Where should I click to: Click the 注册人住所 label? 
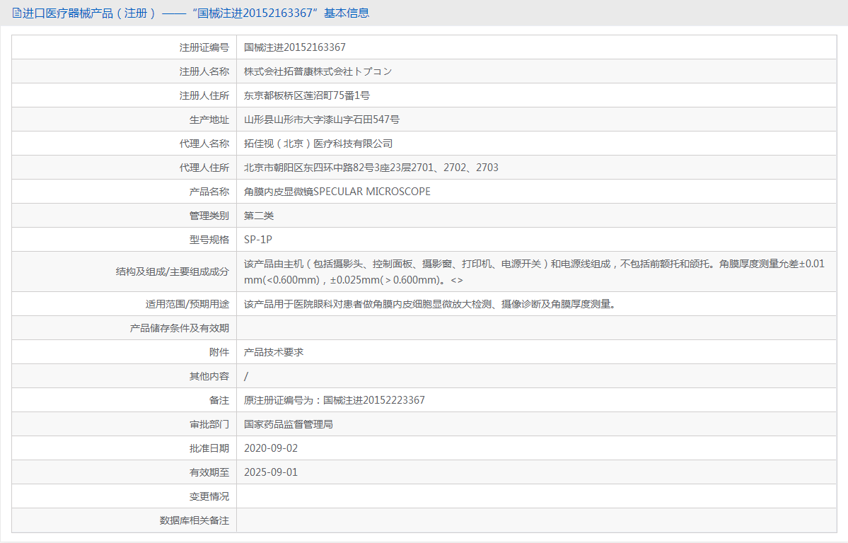click(x=204, y=95)
